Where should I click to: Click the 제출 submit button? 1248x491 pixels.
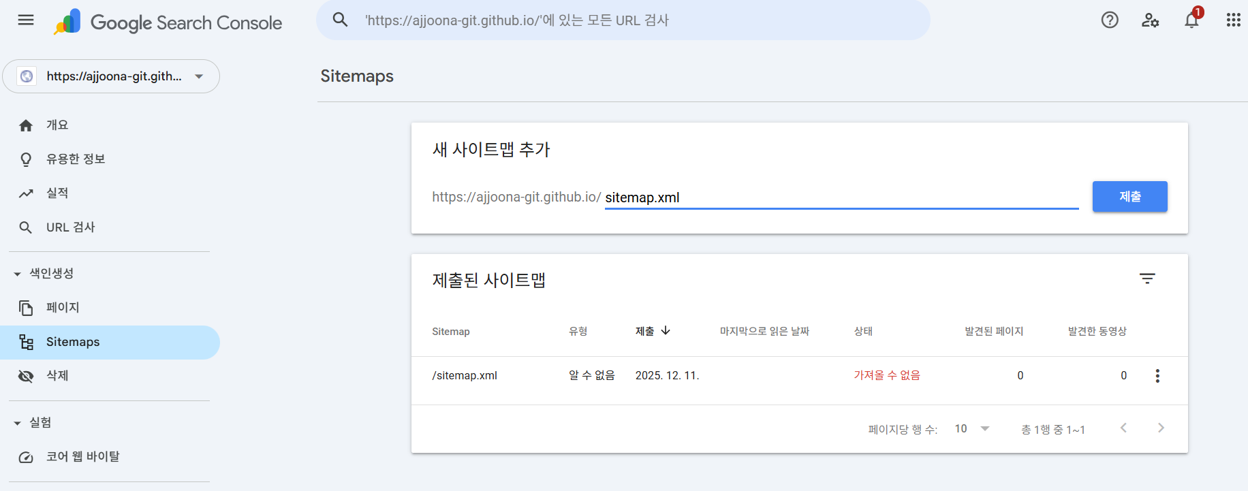(x=1129, y=197)
